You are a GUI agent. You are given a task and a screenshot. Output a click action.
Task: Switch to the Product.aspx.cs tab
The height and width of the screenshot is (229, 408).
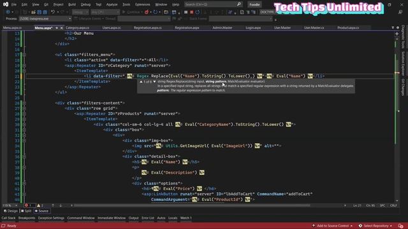[x=348, y=27]
